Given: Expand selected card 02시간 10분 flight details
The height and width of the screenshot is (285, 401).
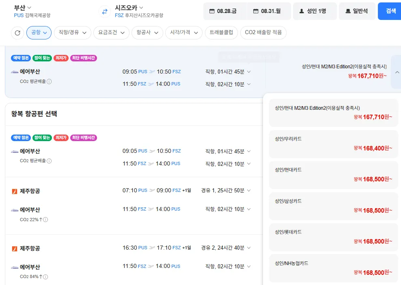Looking at the screenshot, I should [249, 84].
